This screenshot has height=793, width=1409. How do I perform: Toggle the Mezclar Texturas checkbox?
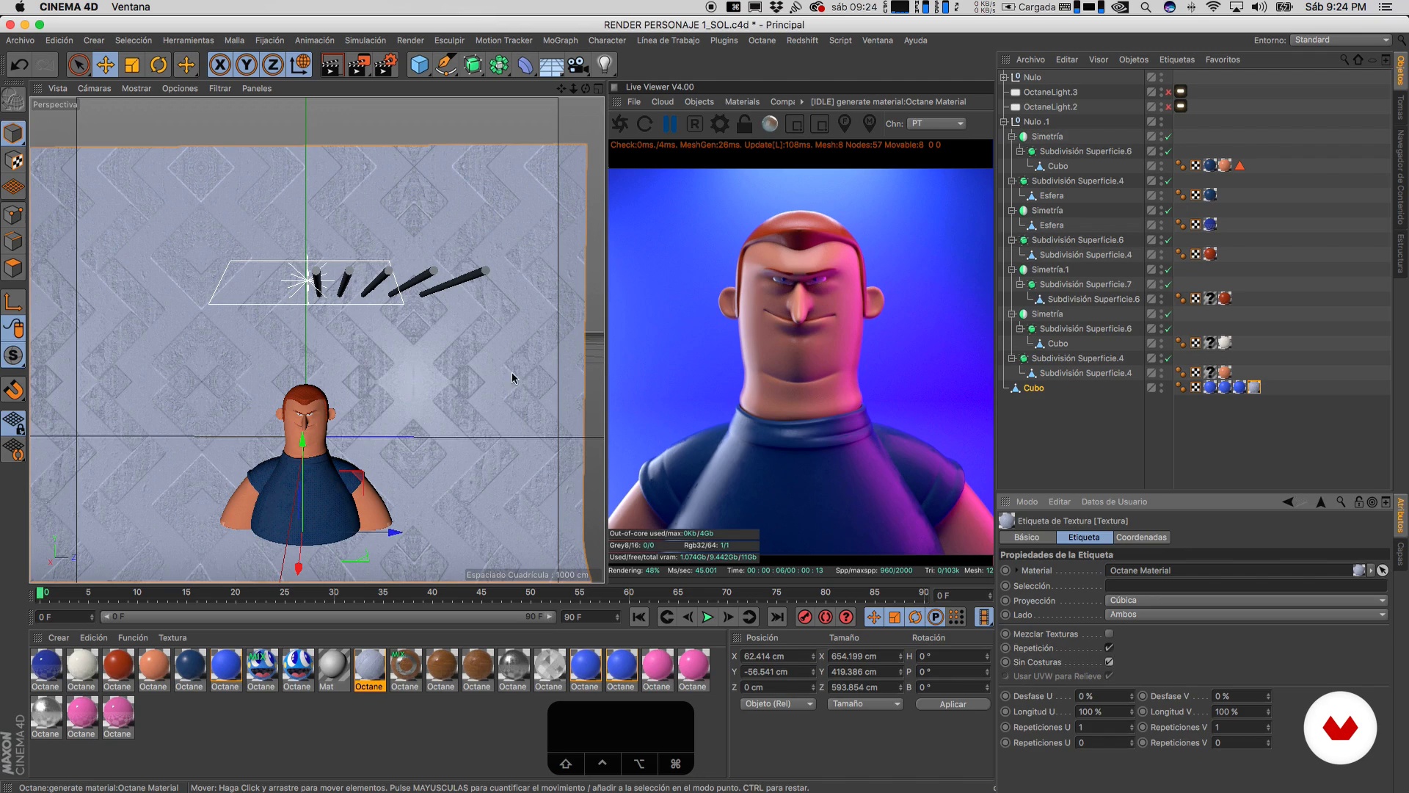(x=1109, y=634)
